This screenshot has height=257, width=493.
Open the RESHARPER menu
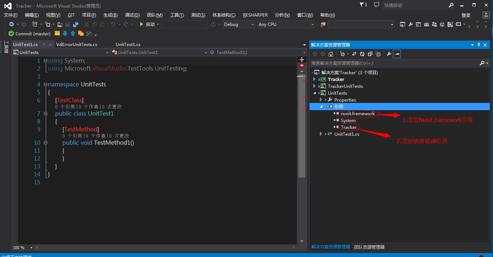pos(255,15)
